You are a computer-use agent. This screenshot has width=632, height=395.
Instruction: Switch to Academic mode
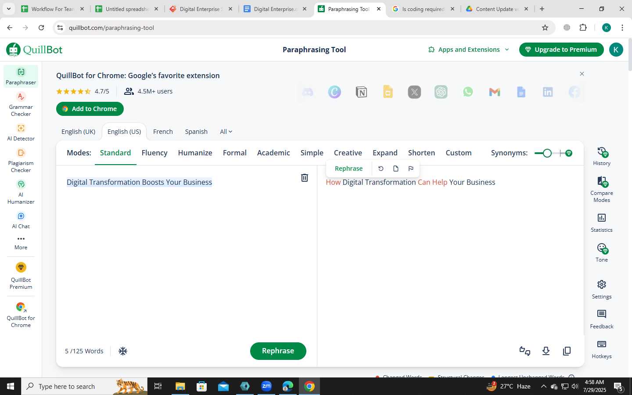click(x=273, y=153)
